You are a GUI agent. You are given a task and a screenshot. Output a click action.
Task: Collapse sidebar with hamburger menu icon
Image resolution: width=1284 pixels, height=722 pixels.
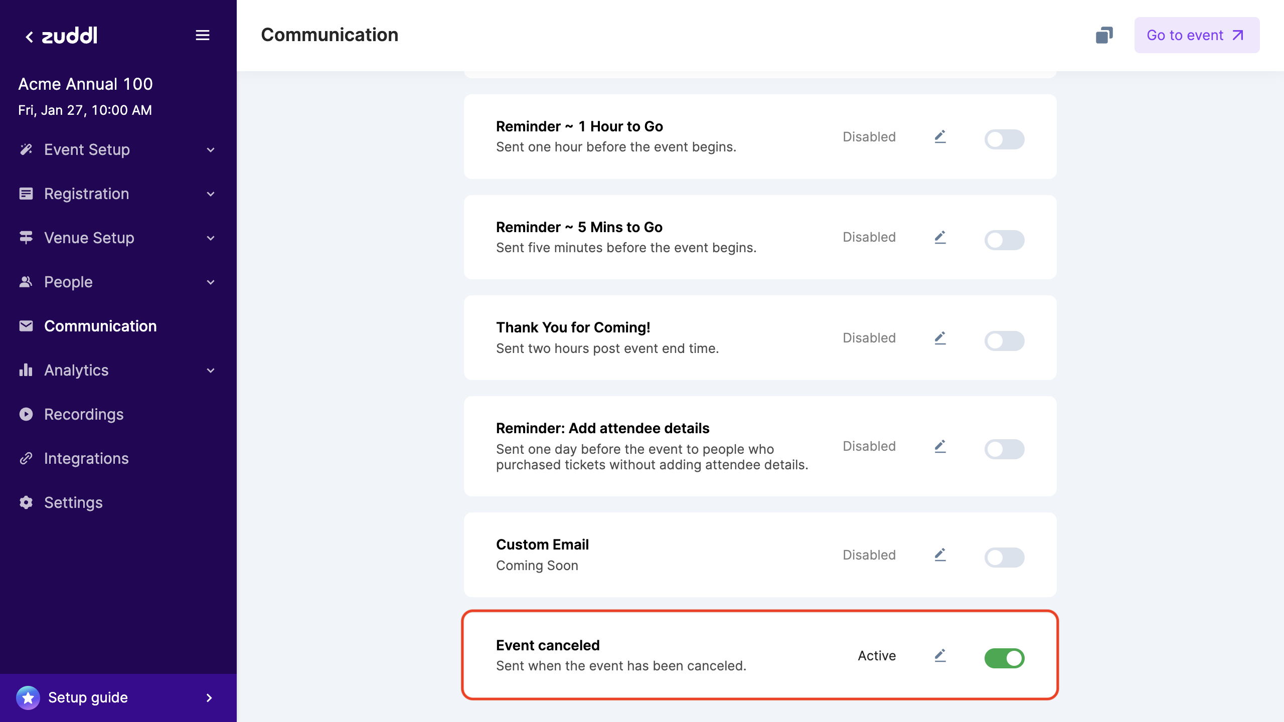[203, 35]
